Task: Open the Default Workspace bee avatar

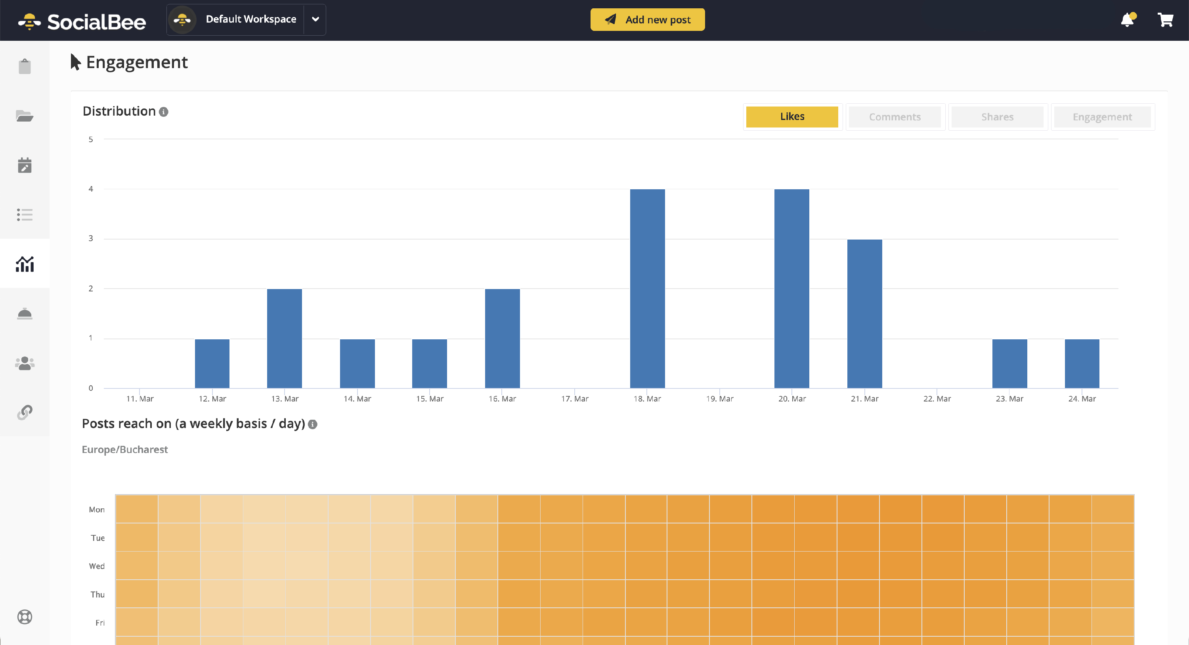Action: [182, 19]
